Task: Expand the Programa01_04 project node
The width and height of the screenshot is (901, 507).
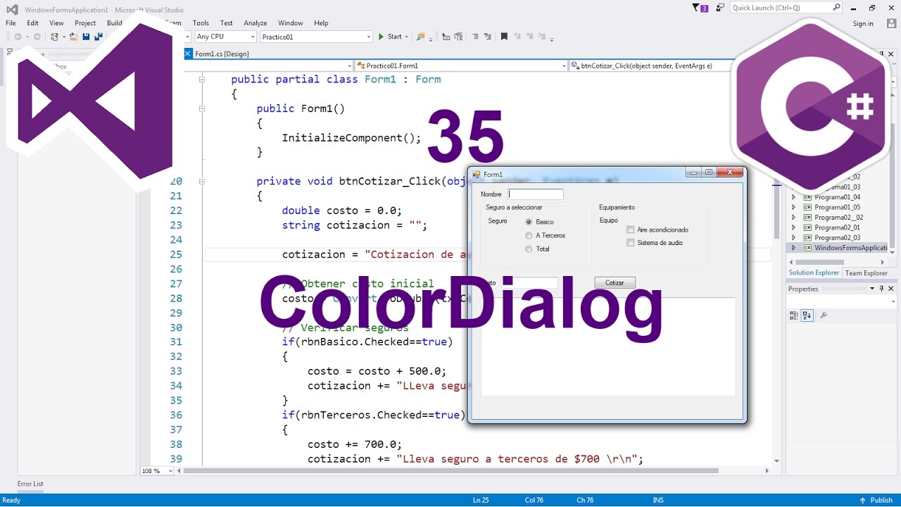Action: (794, 197)
